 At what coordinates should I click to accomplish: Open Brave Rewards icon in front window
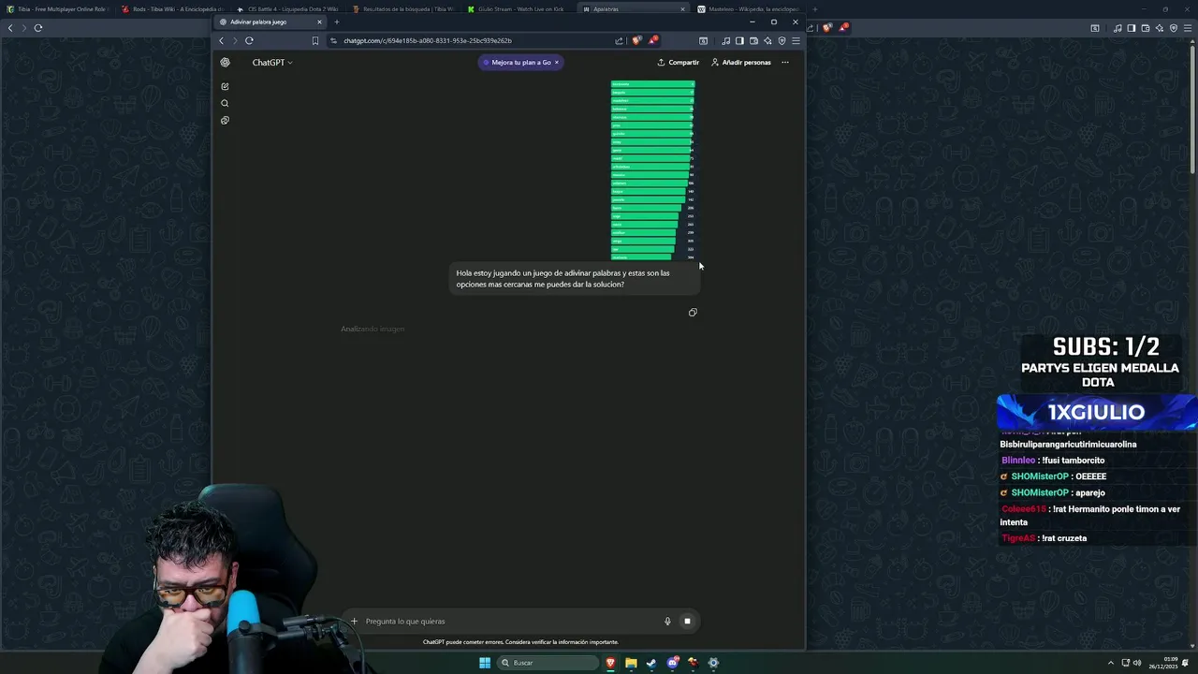coord(652,40)
